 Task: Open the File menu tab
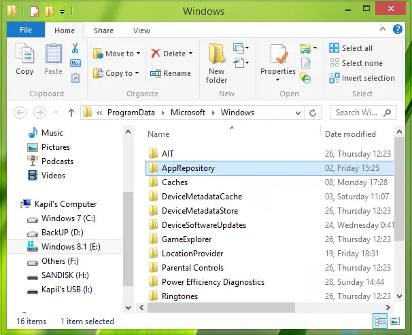26,30
